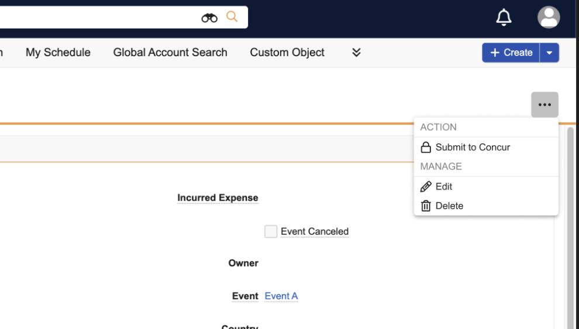Image resolution: width=579 pixels, height=329 pixels.
Task: Select Edit in the Manage section
Action: tap(443, 186)
